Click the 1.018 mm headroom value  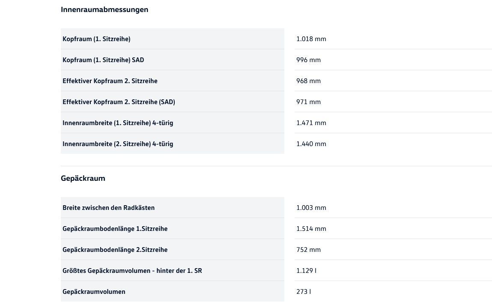tap(311, 39)
